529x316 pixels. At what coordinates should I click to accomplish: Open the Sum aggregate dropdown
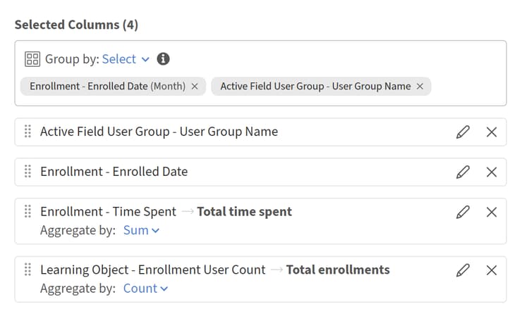point(141,231)
